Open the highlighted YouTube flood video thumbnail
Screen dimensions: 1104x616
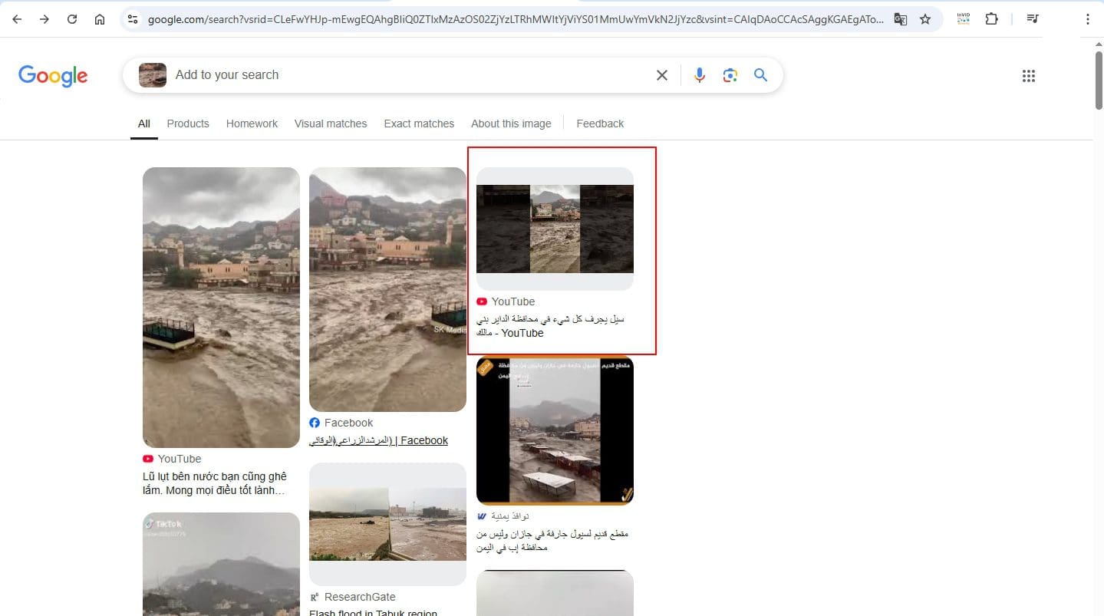(555, 229)
